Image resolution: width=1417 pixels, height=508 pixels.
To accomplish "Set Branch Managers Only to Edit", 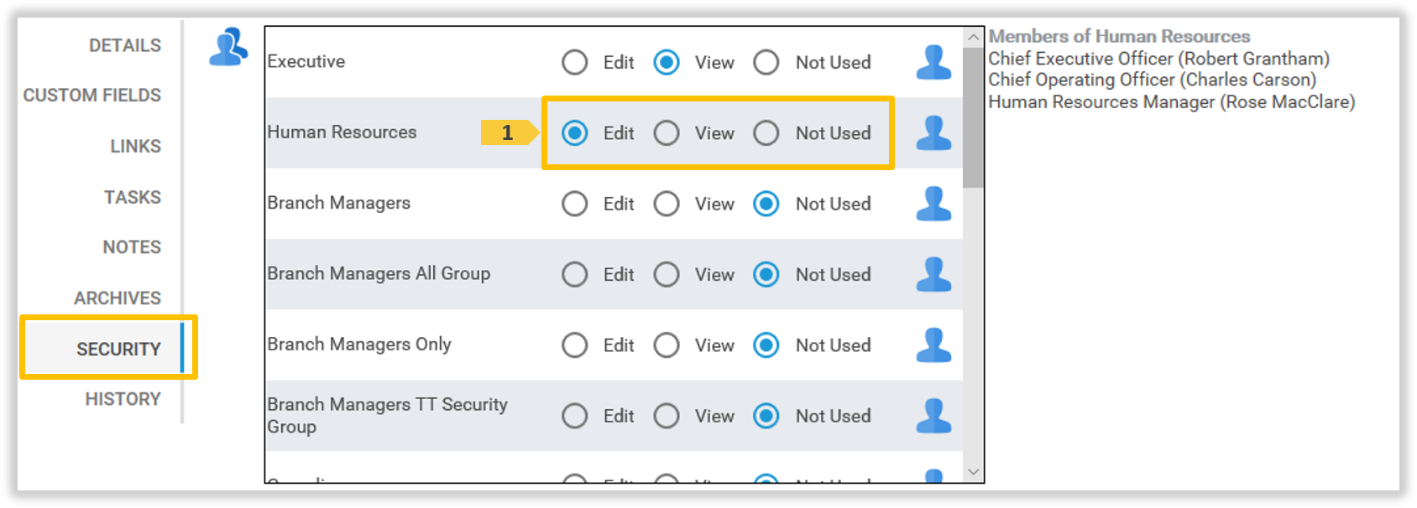I will [x=575, y=345].
